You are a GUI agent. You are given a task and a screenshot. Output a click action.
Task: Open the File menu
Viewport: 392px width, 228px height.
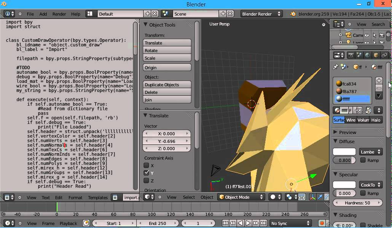click(x=30, y=14)
